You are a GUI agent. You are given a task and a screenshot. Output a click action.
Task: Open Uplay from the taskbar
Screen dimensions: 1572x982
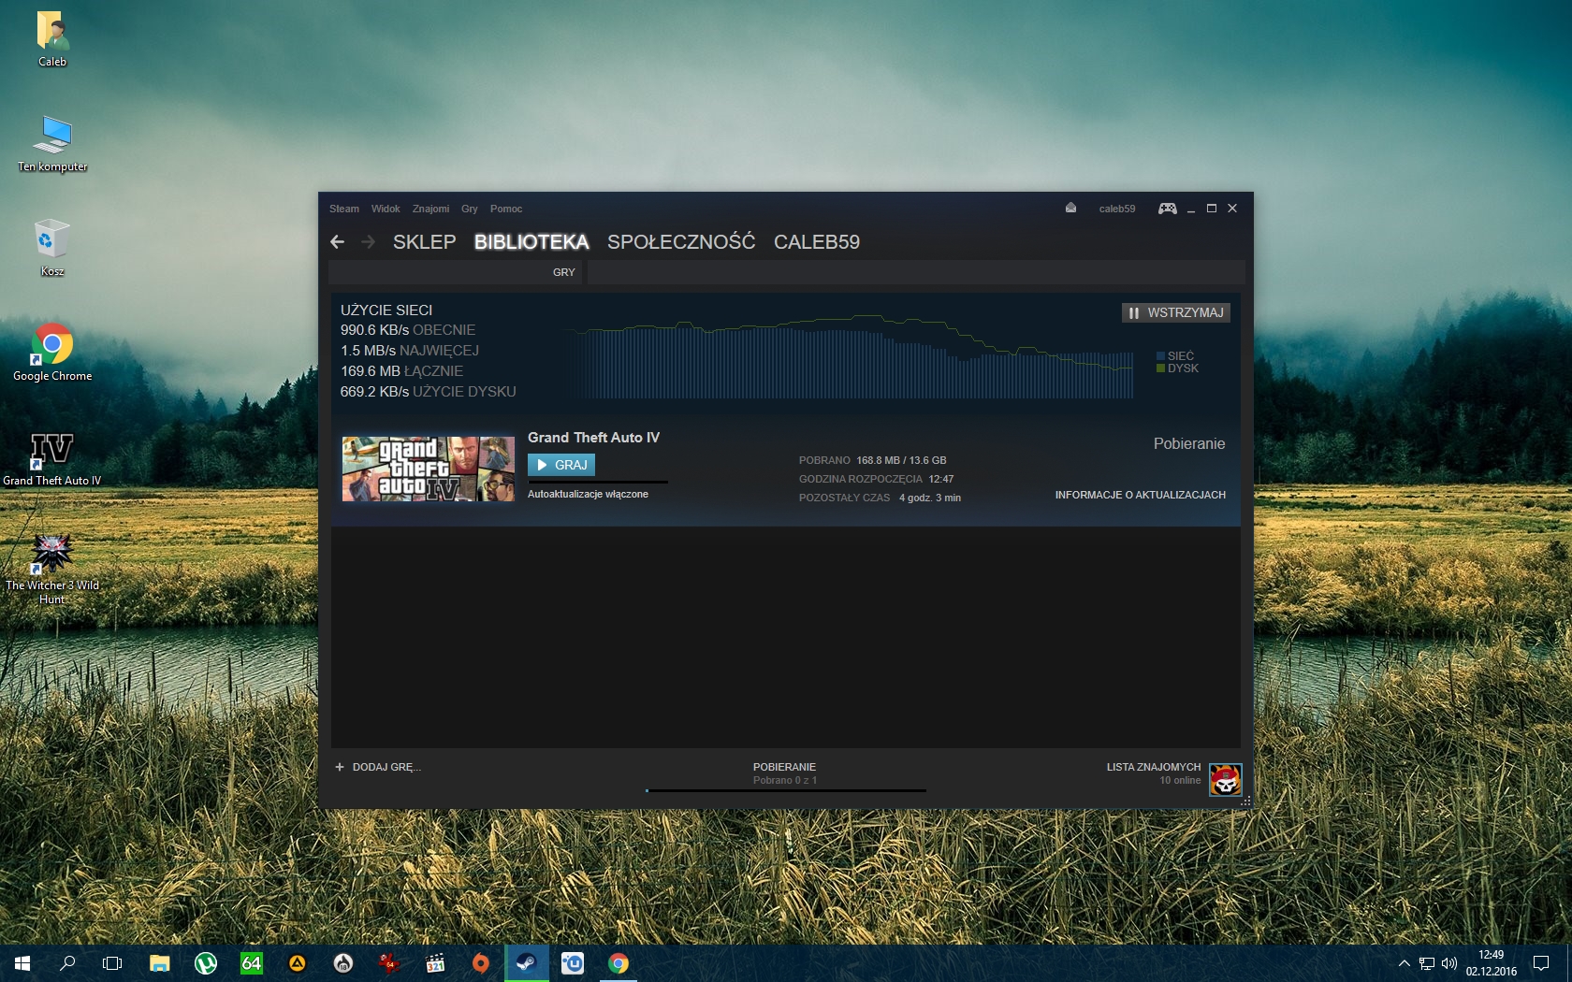(x=572, y=963)
